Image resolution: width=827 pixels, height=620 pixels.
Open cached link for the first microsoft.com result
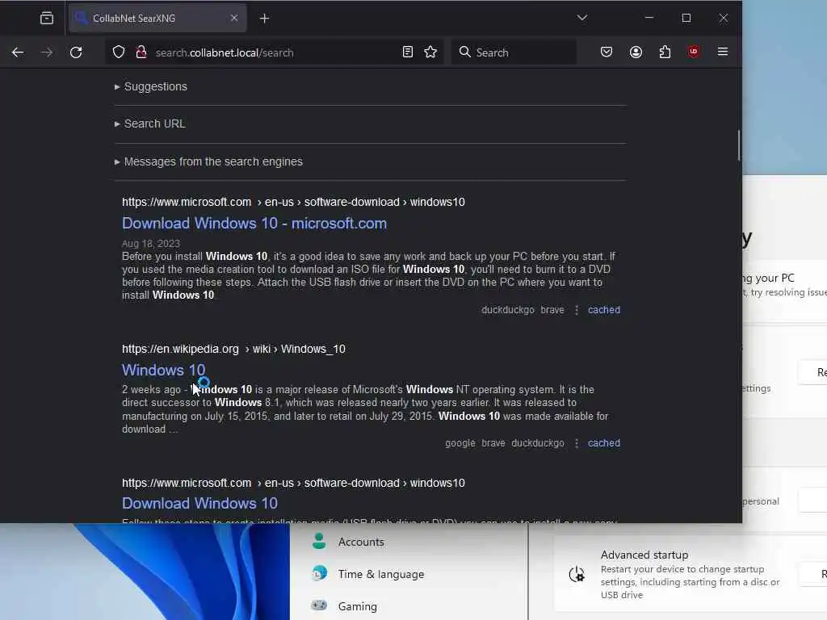[x=604, y=310]
